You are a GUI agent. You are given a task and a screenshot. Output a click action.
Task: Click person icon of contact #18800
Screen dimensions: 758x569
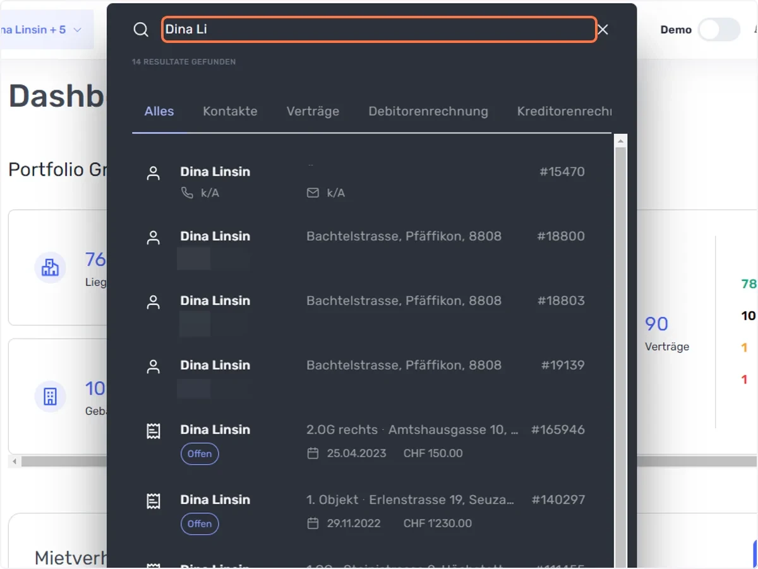tap(153, 237)
